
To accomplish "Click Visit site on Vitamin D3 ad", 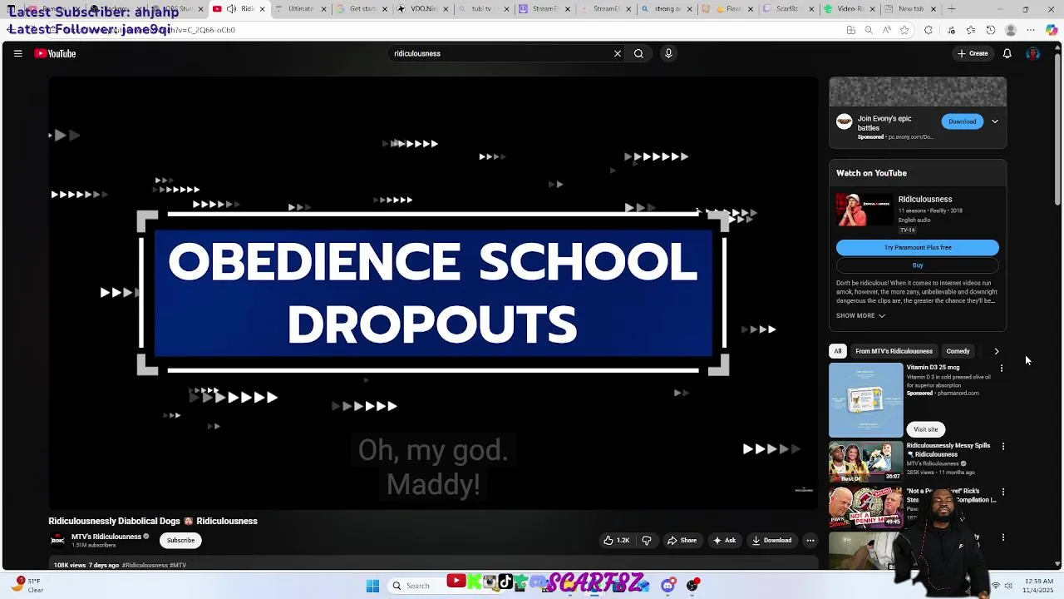I will click(x=925, y=429).
